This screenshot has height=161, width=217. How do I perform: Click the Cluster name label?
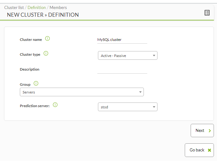coord(31,40)
